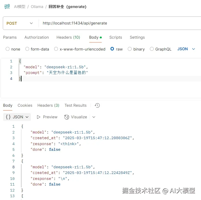Open the POST method dropdown

click(x=20, y=23)
